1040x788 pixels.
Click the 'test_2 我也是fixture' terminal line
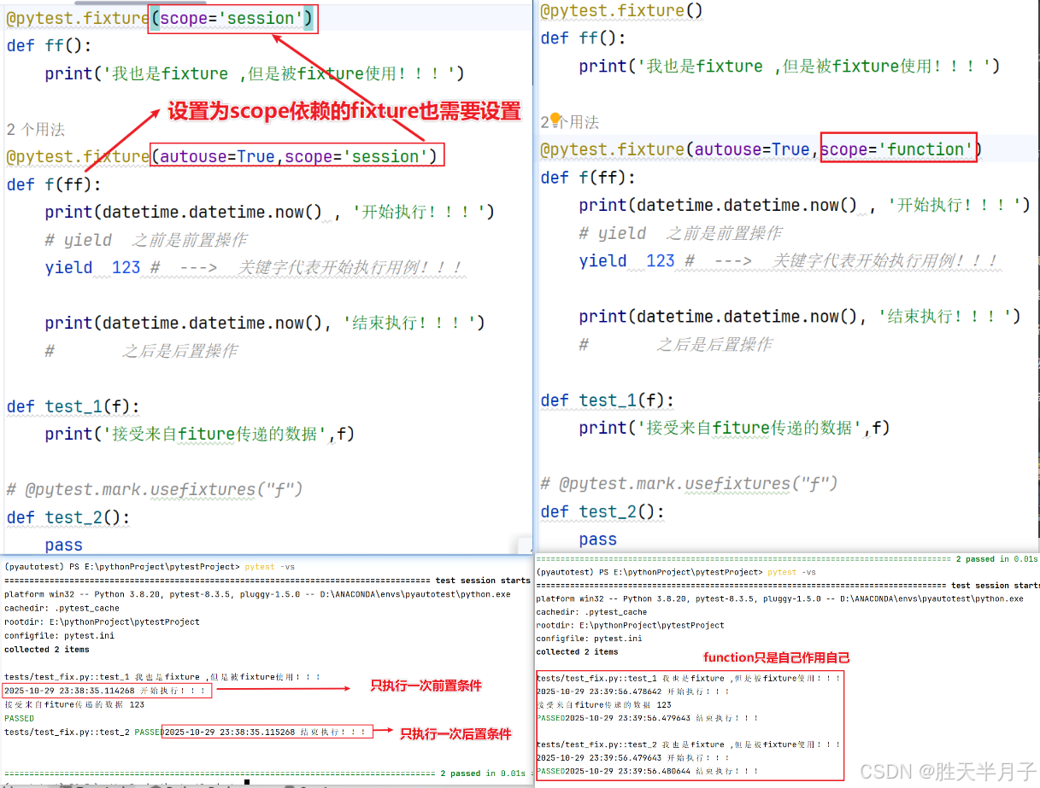coord(688,744)
